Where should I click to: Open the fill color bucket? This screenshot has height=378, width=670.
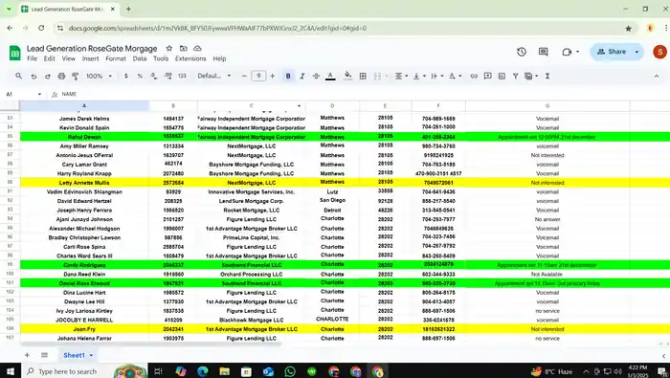(x=347, y=76)
